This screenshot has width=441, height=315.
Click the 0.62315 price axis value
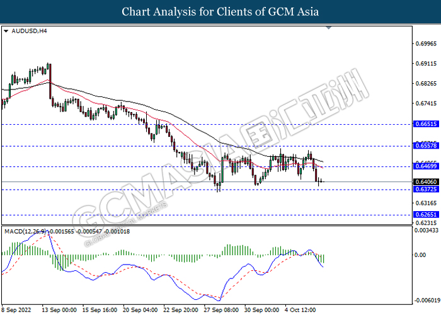[426, 223]
